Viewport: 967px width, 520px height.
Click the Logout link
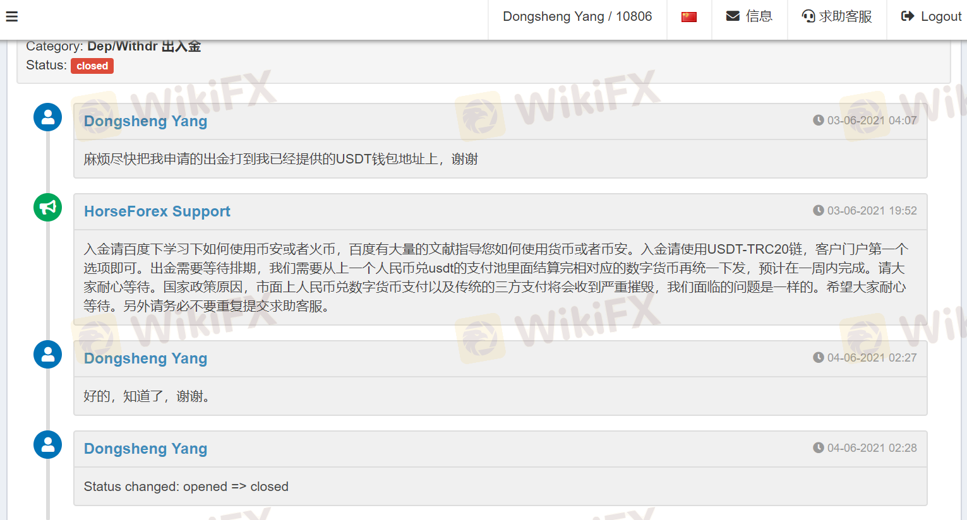point(931,17)
